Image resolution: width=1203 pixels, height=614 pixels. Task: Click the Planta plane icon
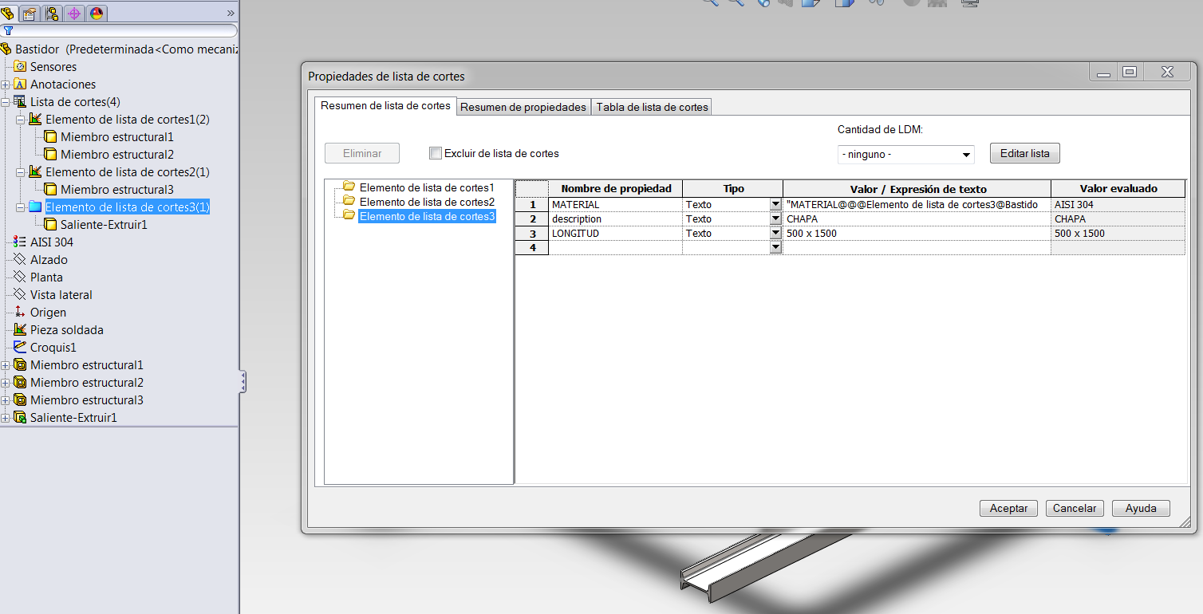click(21, 277)
